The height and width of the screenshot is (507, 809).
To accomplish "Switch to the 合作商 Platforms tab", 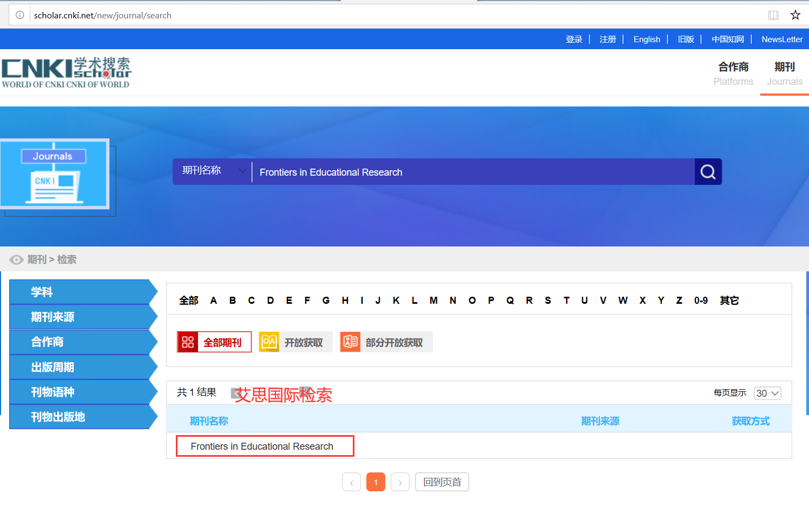I will click(x=733, y=74).
